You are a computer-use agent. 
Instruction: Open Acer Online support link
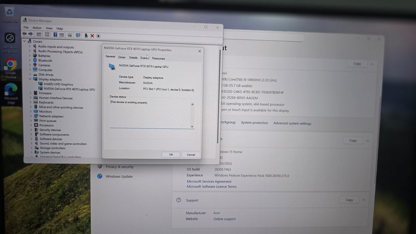coord(225,219)
